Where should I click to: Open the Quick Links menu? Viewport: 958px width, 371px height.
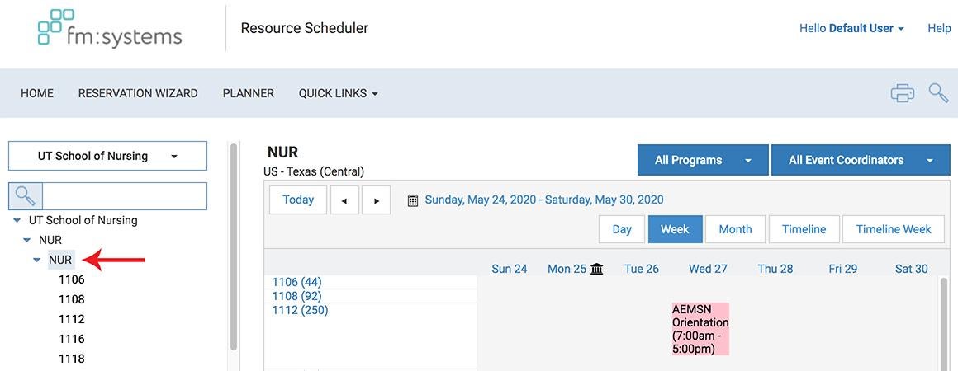click(338, 93)
